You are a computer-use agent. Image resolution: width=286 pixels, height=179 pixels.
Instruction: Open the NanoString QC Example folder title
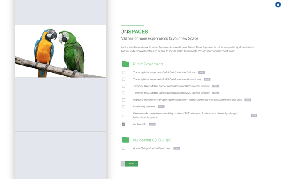coord(152,140)
